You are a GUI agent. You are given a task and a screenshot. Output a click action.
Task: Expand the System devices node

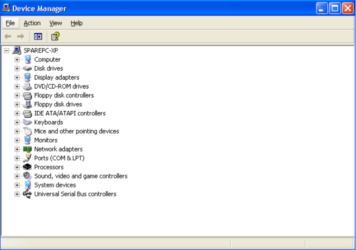17,185
